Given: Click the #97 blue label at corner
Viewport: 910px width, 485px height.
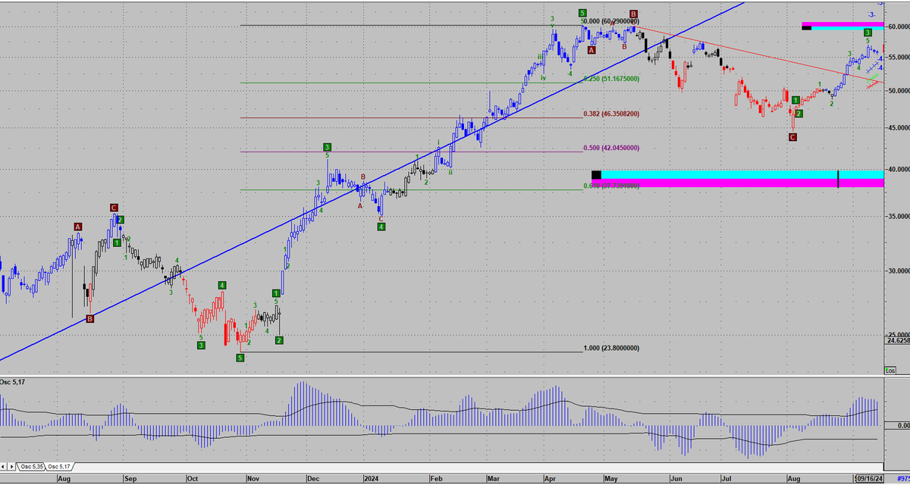Looking at the screenshot, I should pos(902,479).
